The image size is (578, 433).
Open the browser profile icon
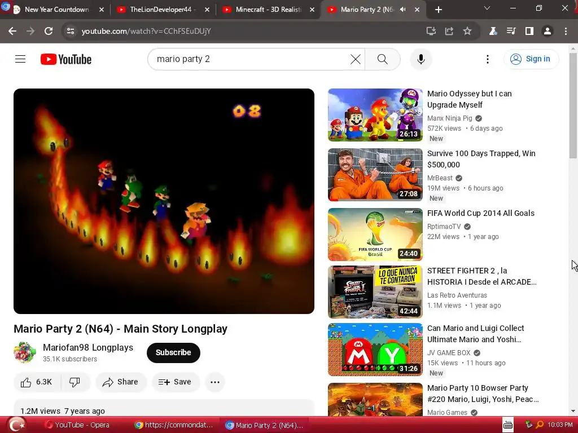[x=548, y=32]
